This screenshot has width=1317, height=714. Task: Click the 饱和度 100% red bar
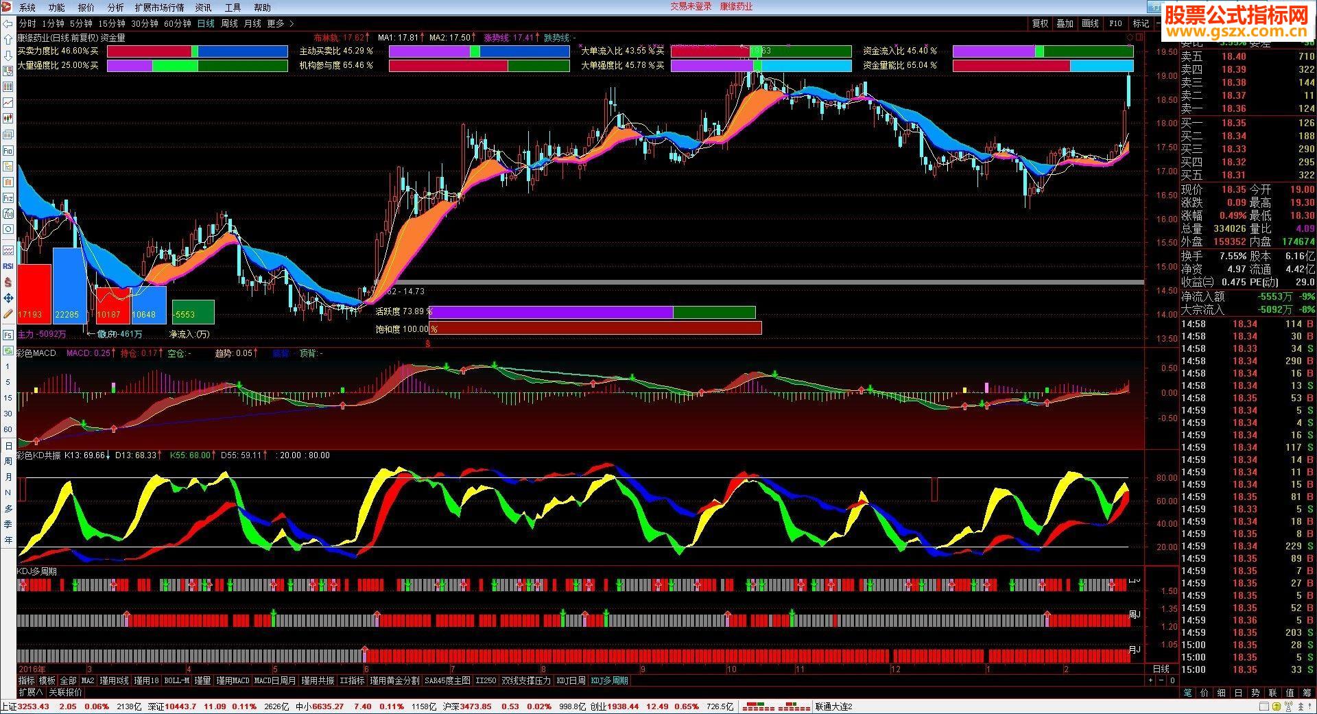click(595, 329)
